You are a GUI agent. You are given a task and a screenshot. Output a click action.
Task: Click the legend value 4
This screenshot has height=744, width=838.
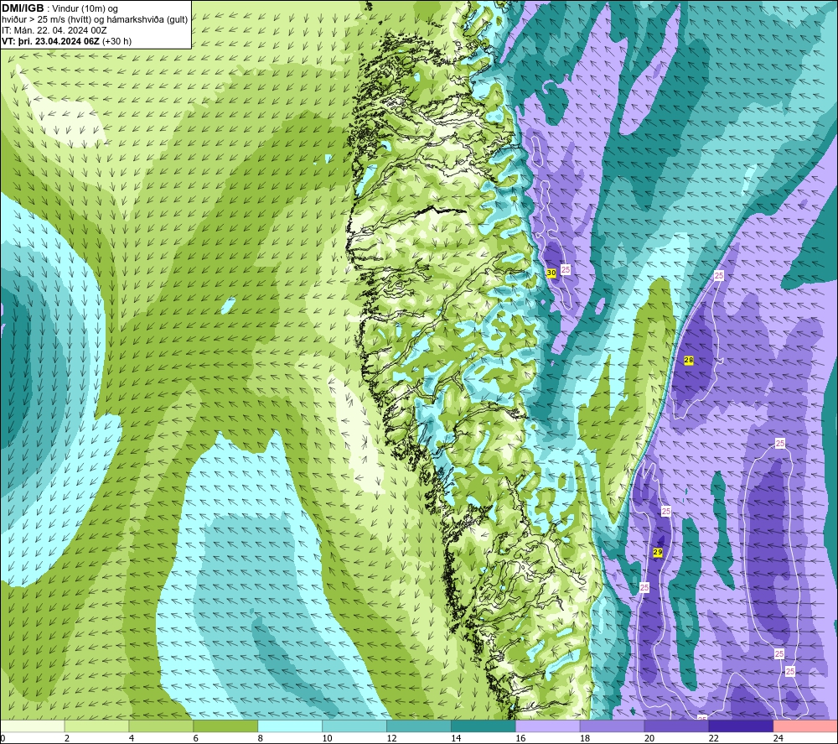tap(132, 738)
